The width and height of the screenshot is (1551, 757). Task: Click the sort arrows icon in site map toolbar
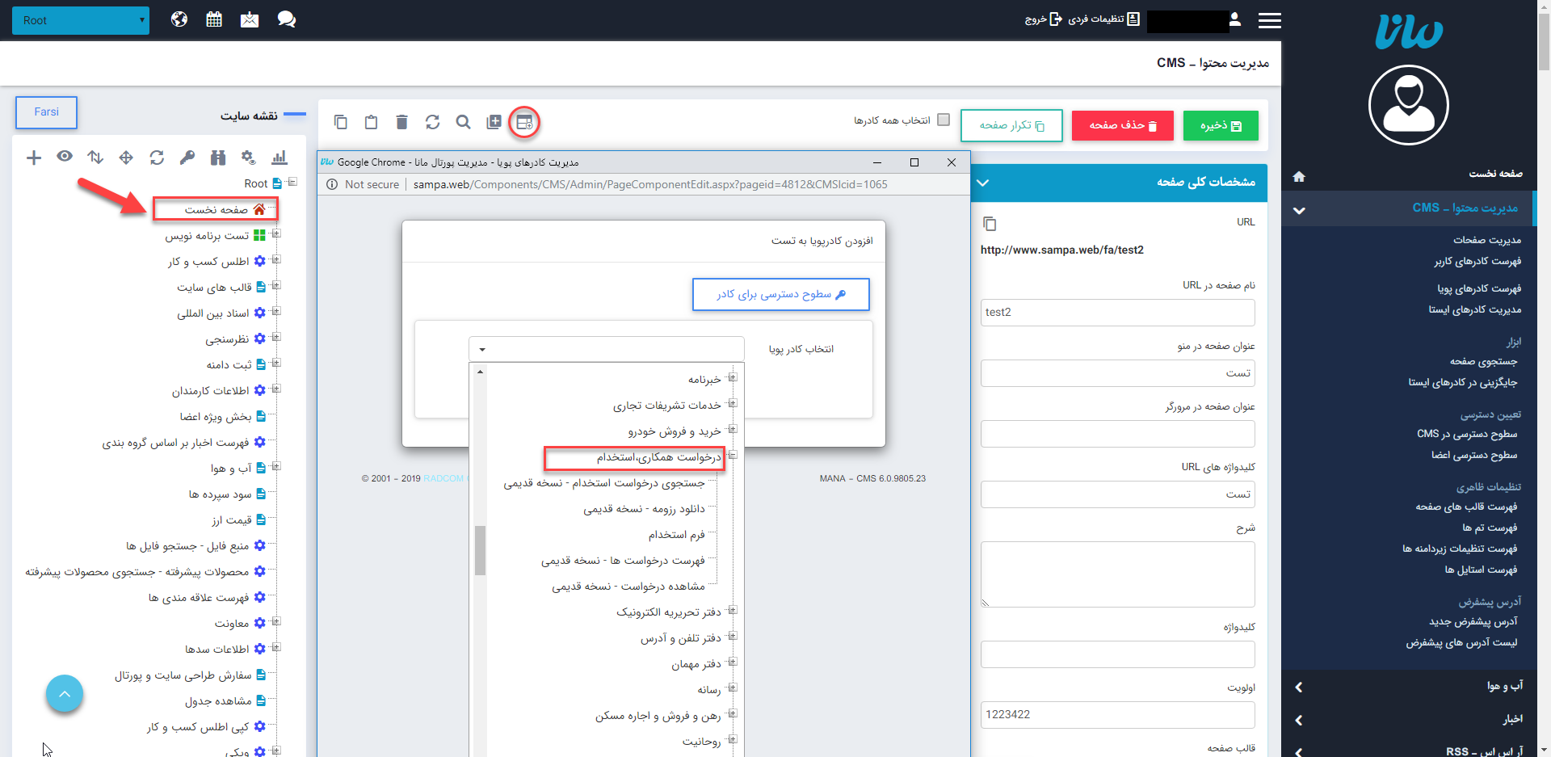coord(95,158)
